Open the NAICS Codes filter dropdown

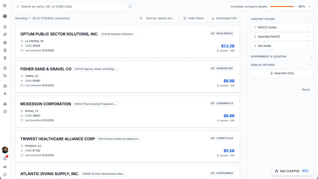(x=282, y=27)
